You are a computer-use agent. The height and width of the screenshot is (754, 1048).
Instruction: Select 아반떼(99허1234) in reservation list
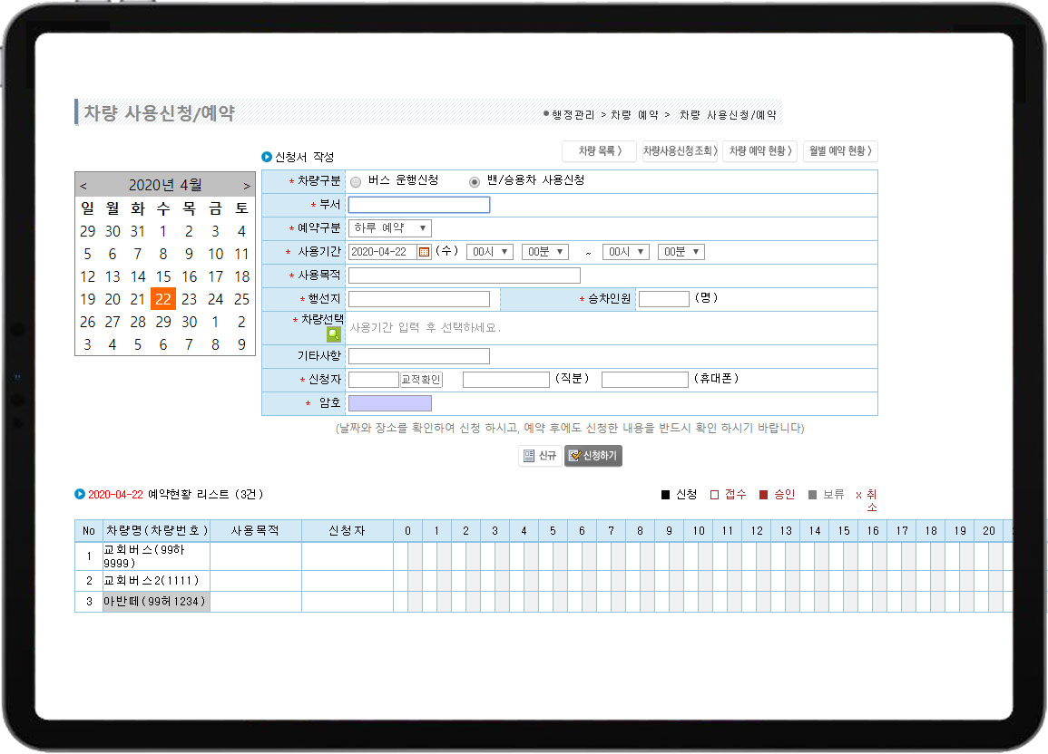point(156,601)
